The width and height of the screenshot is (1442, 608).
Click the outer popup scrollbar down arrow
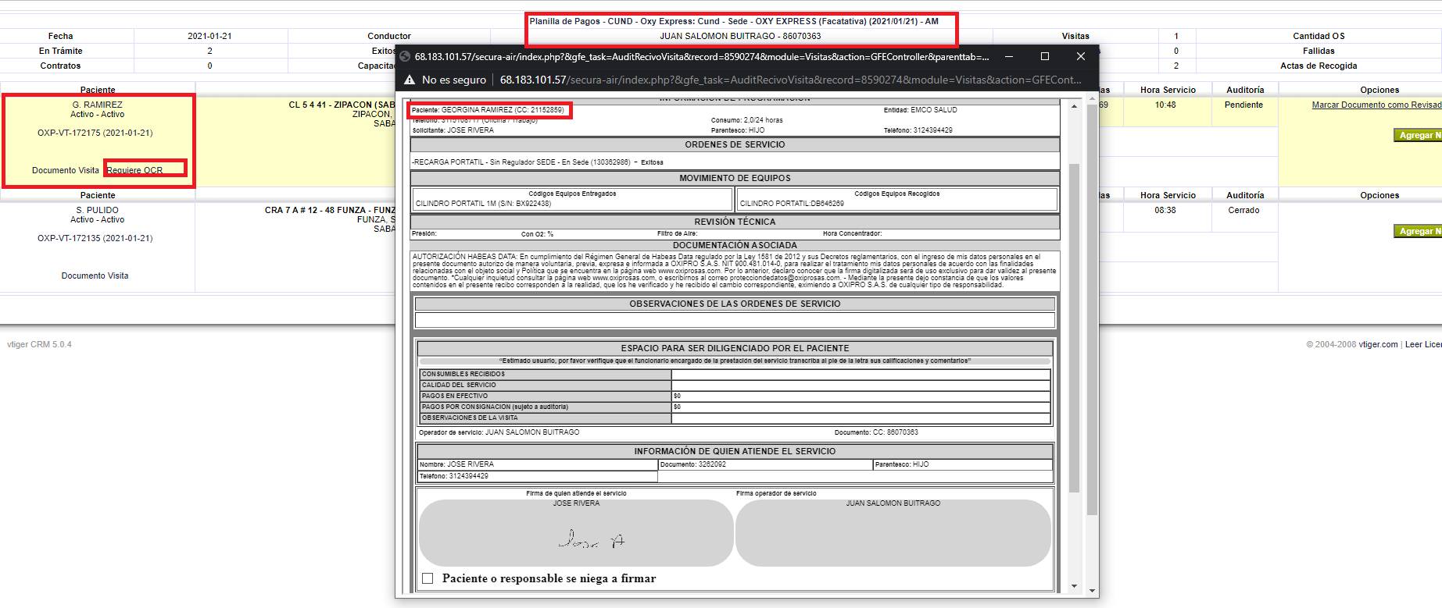point(1092,591)
